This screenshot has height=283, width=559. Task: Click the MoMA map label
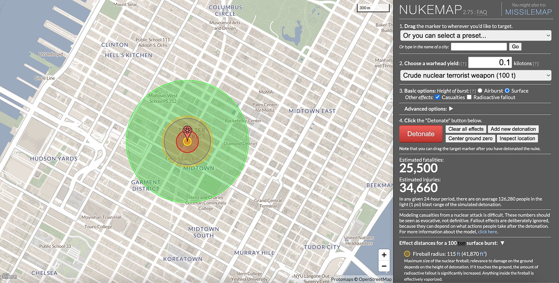click(x=266, y=92)
